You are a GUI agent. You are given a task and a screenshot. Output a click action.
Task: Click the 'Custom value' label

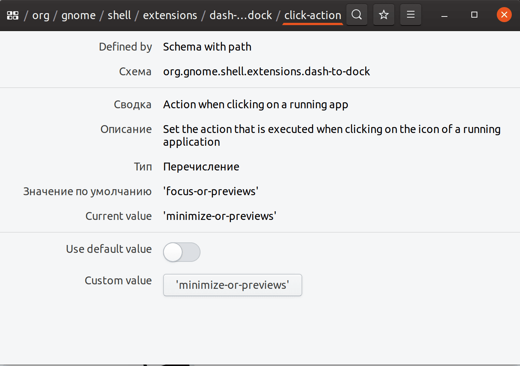(x=118, y=281)
